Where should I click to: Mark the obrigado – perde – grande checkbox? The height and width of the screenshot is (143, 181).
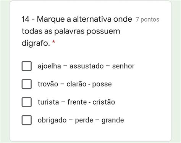(27, 120)
